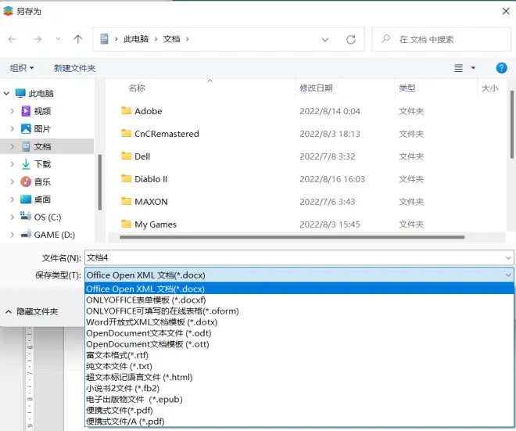Select 音乐 in the sidebar
The image size is (516, 431).
(42, 181)
